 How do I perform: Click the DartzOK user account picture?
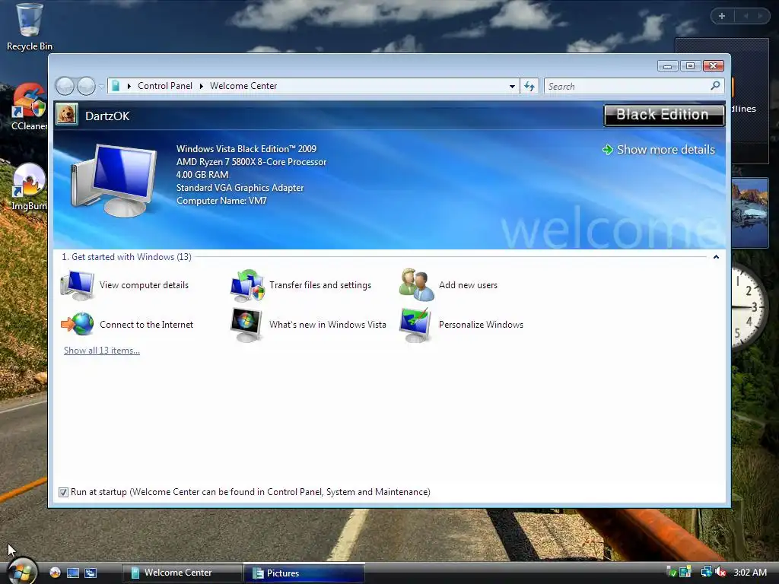(67, 114)
